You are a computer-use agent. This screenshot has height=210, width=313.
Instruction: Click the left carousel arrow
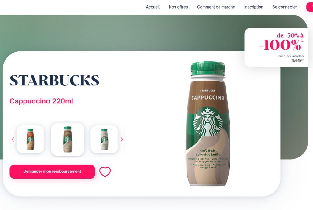(x=13, y=139)
